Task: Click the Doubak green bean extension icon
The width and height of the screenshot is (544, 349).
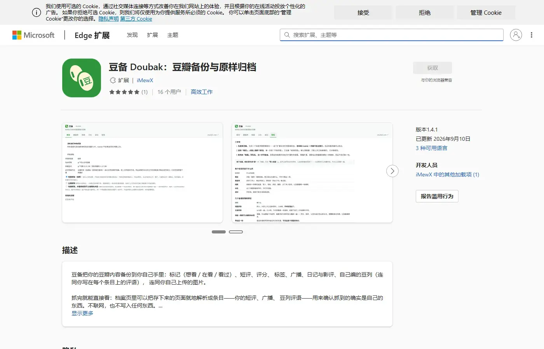Action: pyautogui.click(x=82, y=78)
